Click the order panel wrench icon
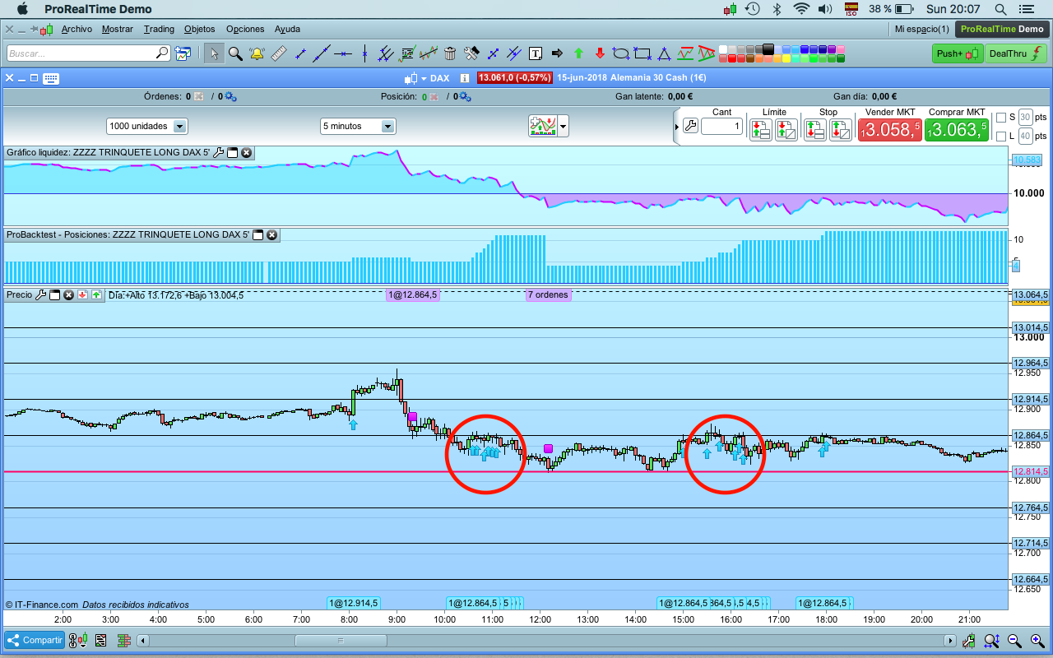1053x658 pixels. [690, 126]
